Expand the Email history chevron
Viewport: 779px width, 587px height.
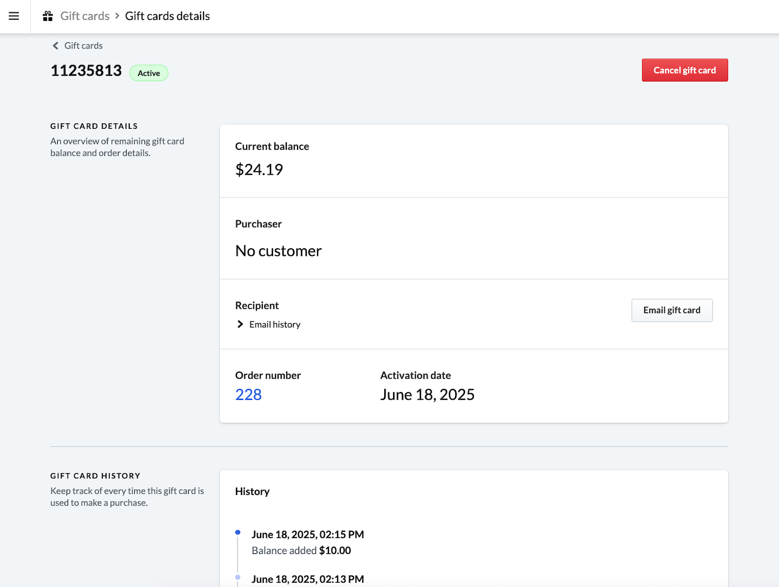pyautogui.click(x=240, y=325)
